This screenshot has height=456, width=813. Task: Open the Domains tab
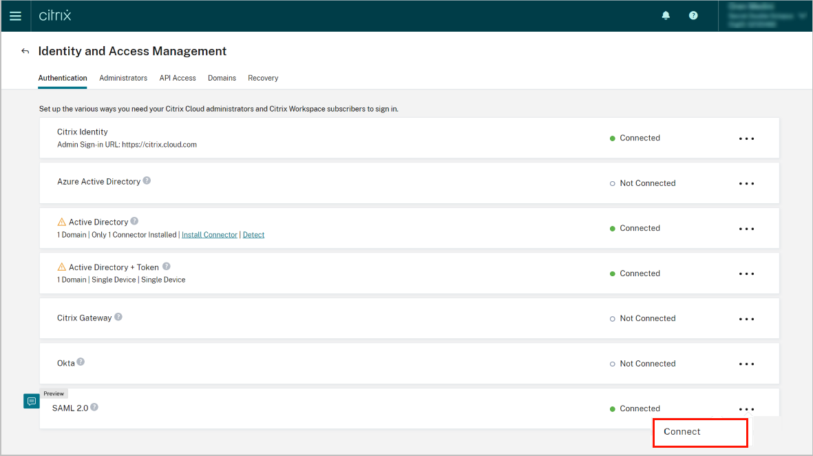click(x=222, y=78)
